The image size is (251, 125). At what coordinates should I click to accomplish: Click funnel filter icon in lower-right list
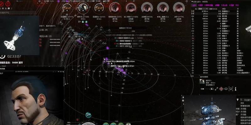238,100
